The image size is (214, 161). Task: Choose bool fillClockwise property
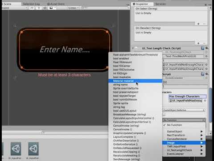tap(135, 70)
